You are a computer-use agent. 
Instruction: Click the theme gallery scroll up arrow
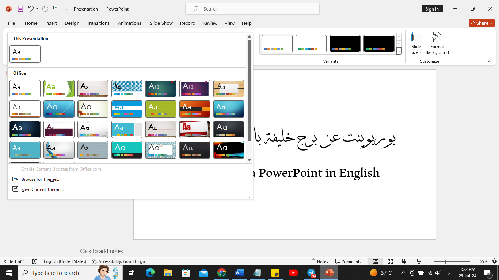tap(249, 36)
